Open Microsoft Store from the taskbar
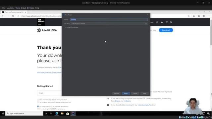This screenshot has width=212, height=119. (68, 113)
